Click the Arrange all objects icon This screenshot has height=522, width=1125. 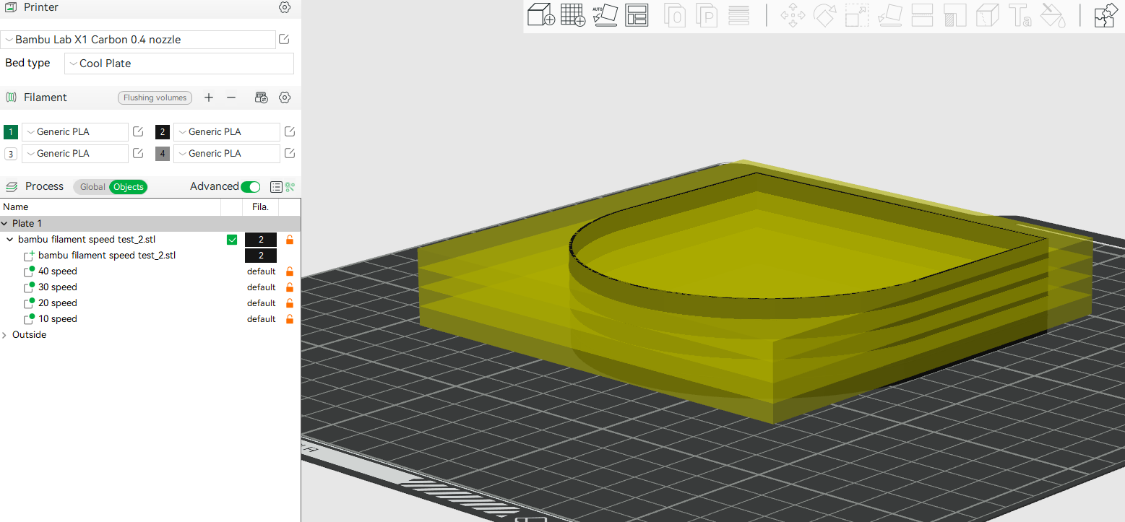(x=637, y=14)
